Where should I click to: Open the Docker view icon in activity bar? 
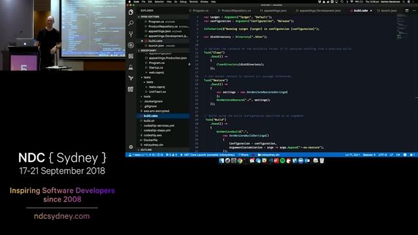[x=131, y=89]
